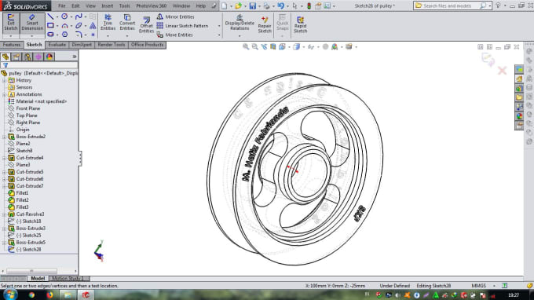
Task: Open the FeatureManager design tree tab
Action: [x=5, y=57]
